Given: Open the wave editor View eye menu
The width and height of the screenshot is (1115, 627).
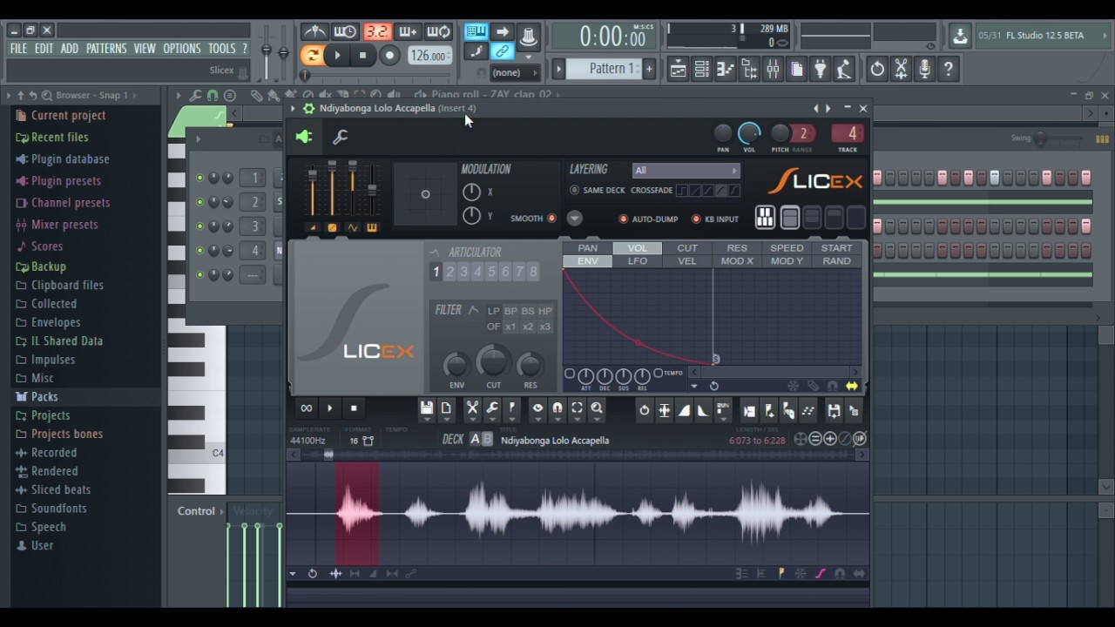Looking at the screenshot, I should point(537,409).
